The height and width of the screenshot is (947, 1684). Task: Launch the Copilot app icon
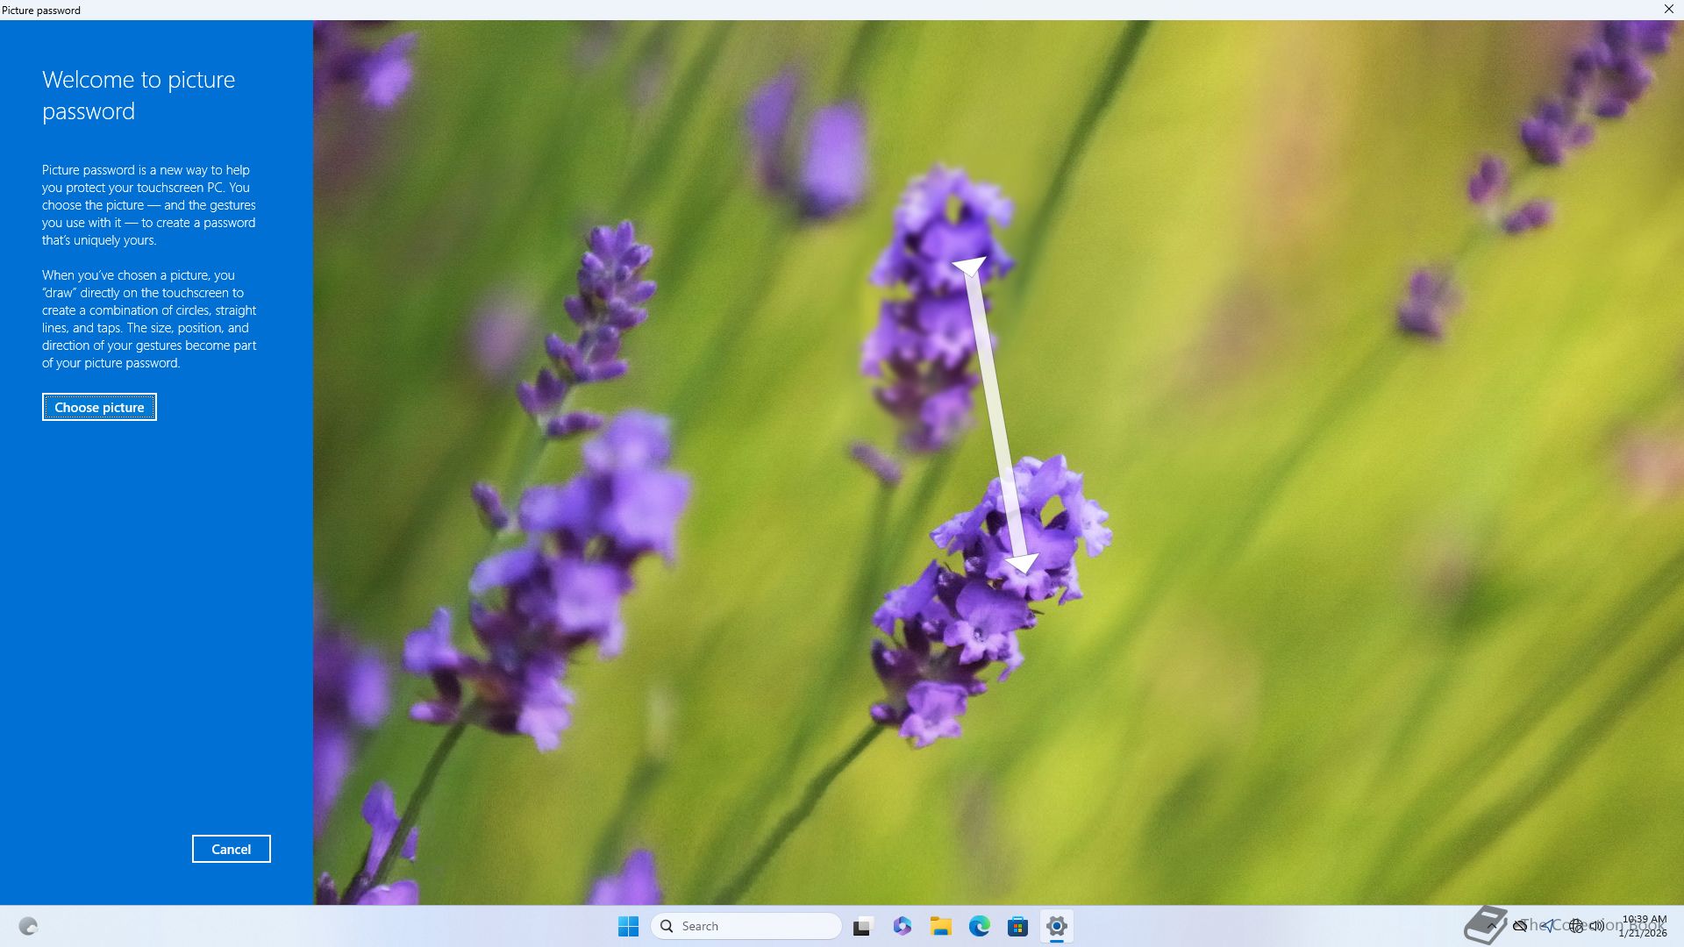click(902, 926)
